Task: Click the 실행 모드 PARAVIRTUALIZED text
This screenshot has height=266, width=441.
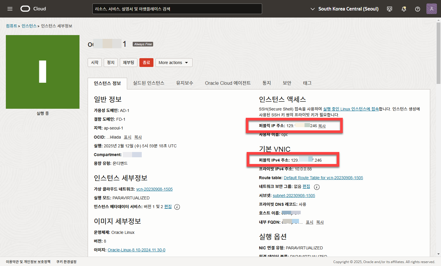Action: (122, 198)
